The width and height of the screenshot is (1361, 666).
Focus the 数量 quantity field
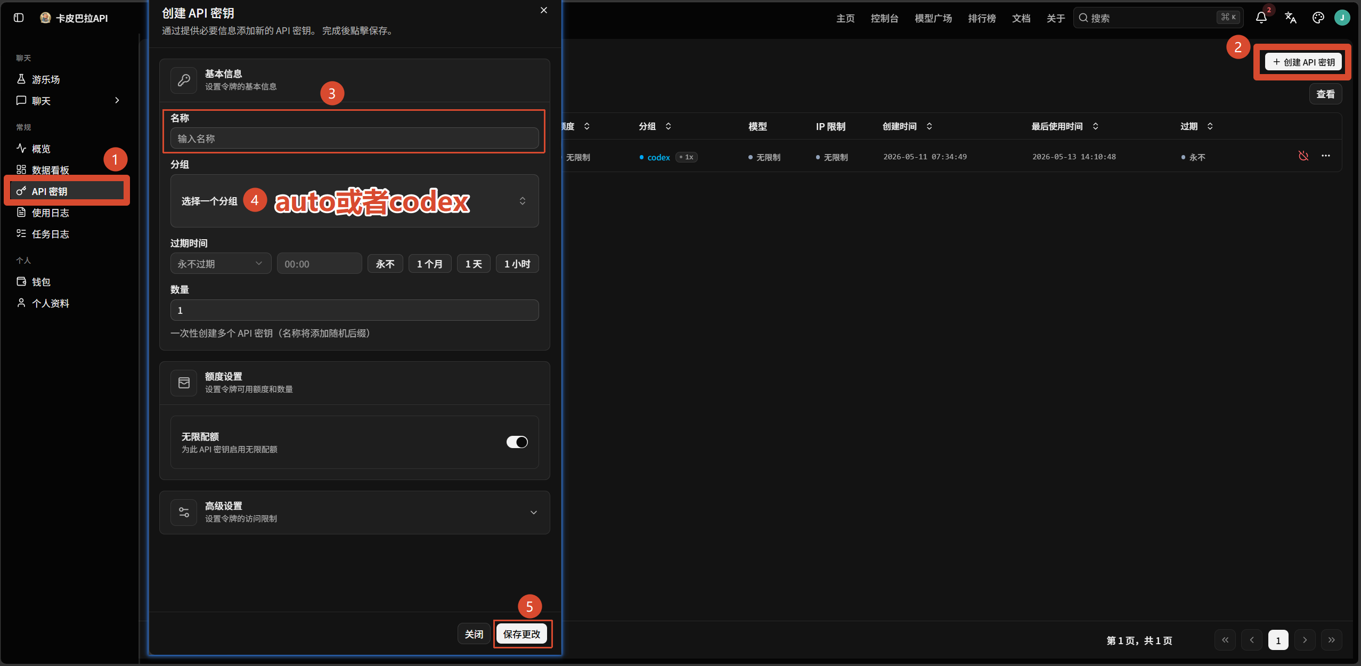(354, 310)
